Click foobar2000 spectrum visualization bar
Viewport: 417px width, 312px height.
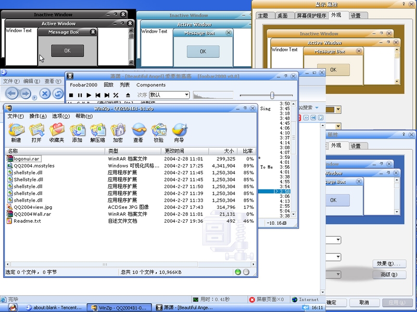pos(213,95)
